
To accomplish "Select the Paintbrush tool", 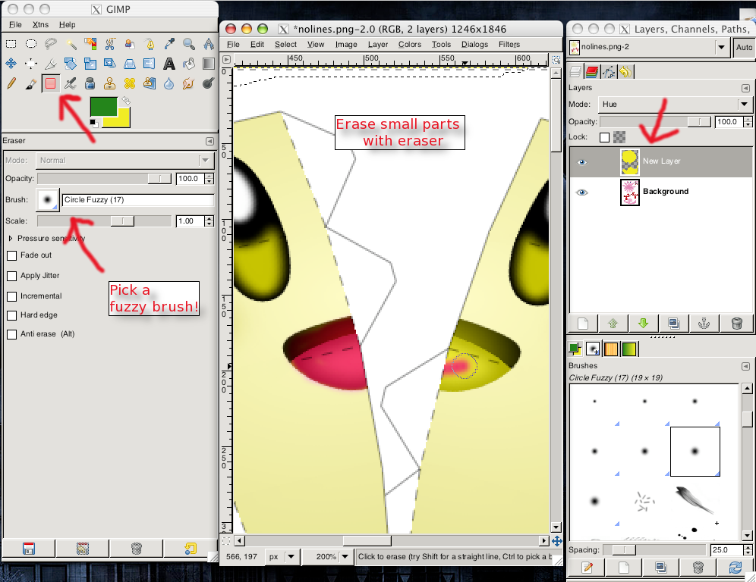I will [31, 83].
